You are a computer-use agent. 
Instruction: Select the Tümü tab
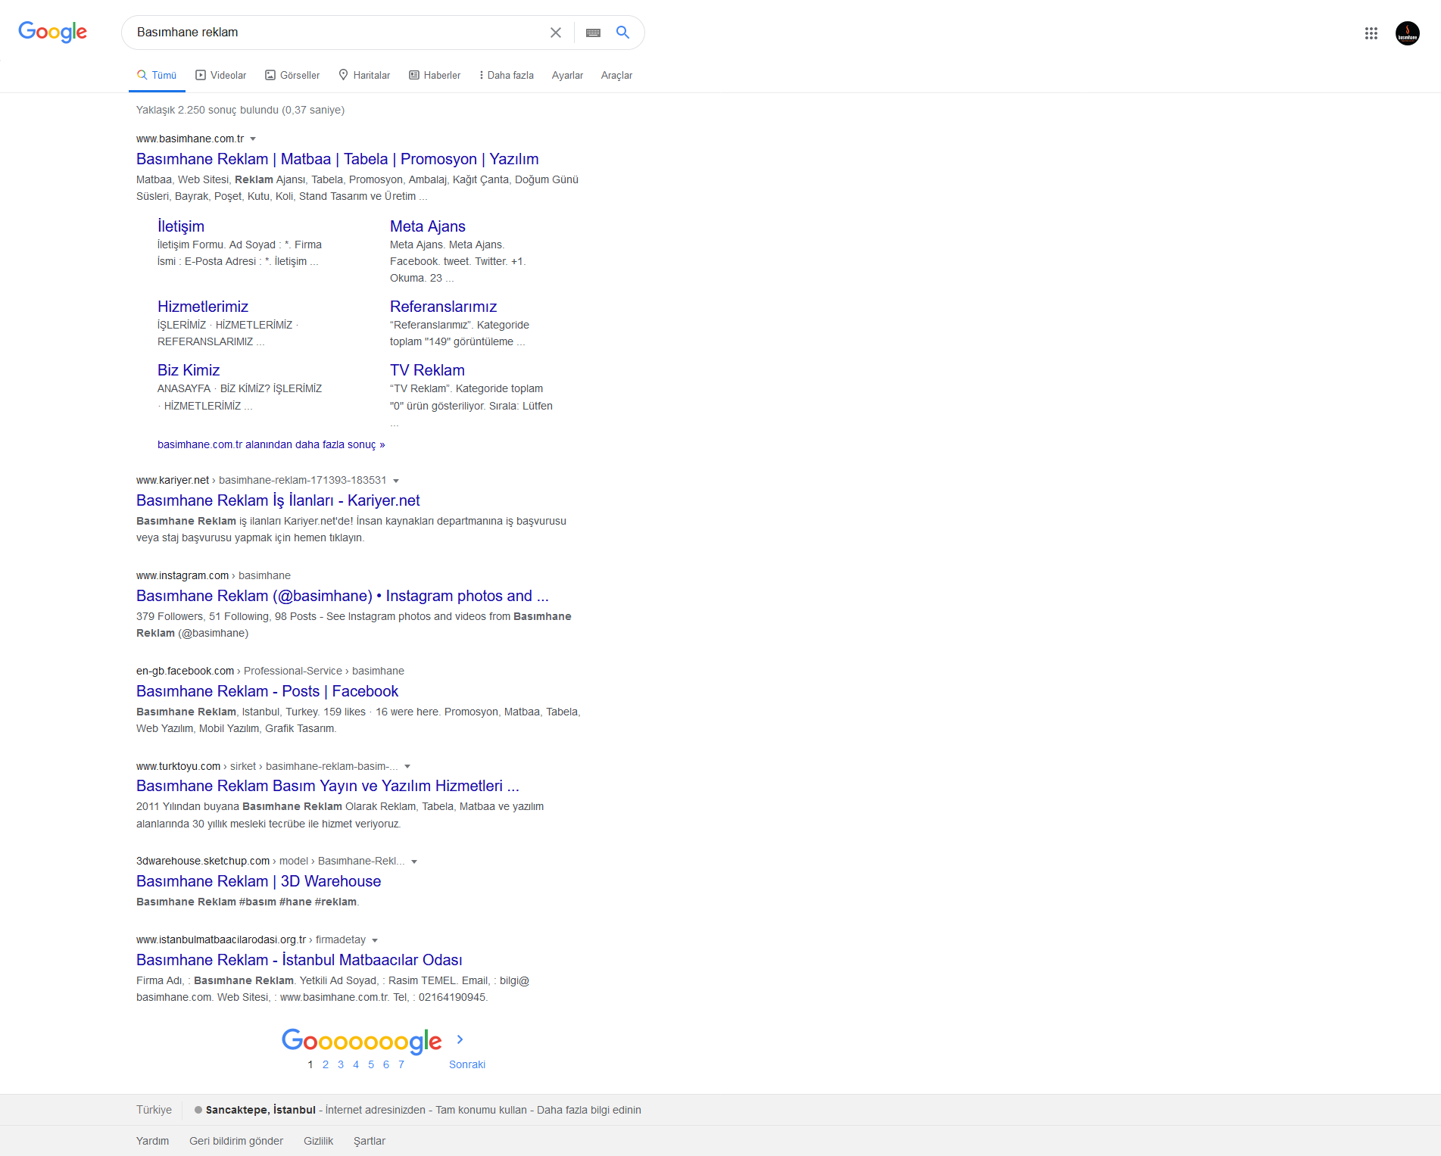[157, 75]
